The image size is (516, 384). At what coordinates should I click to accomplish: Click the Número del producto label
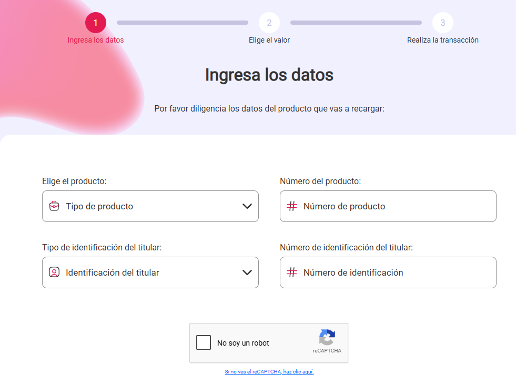(x=320, y=181)
